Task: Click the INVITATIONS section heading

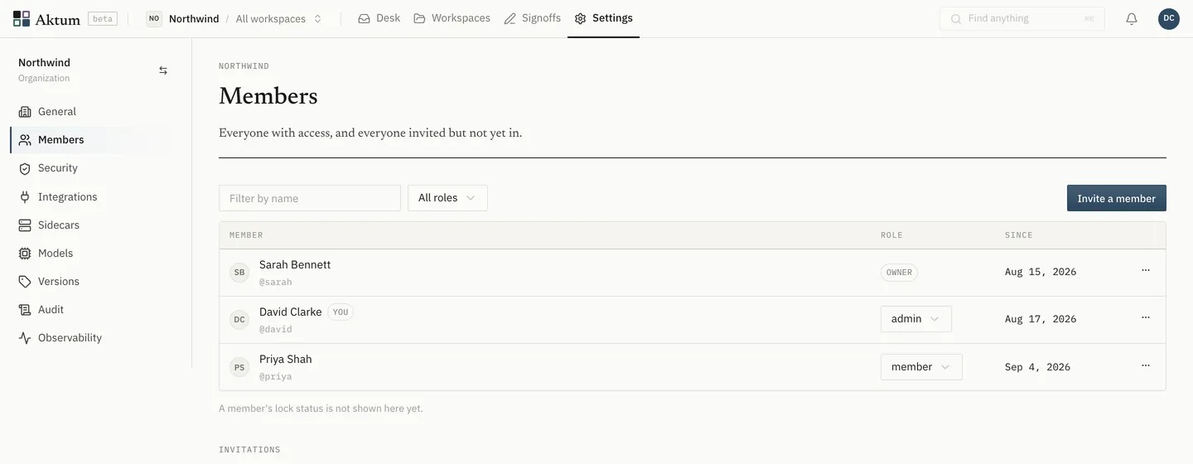Action: coord(249,450)
